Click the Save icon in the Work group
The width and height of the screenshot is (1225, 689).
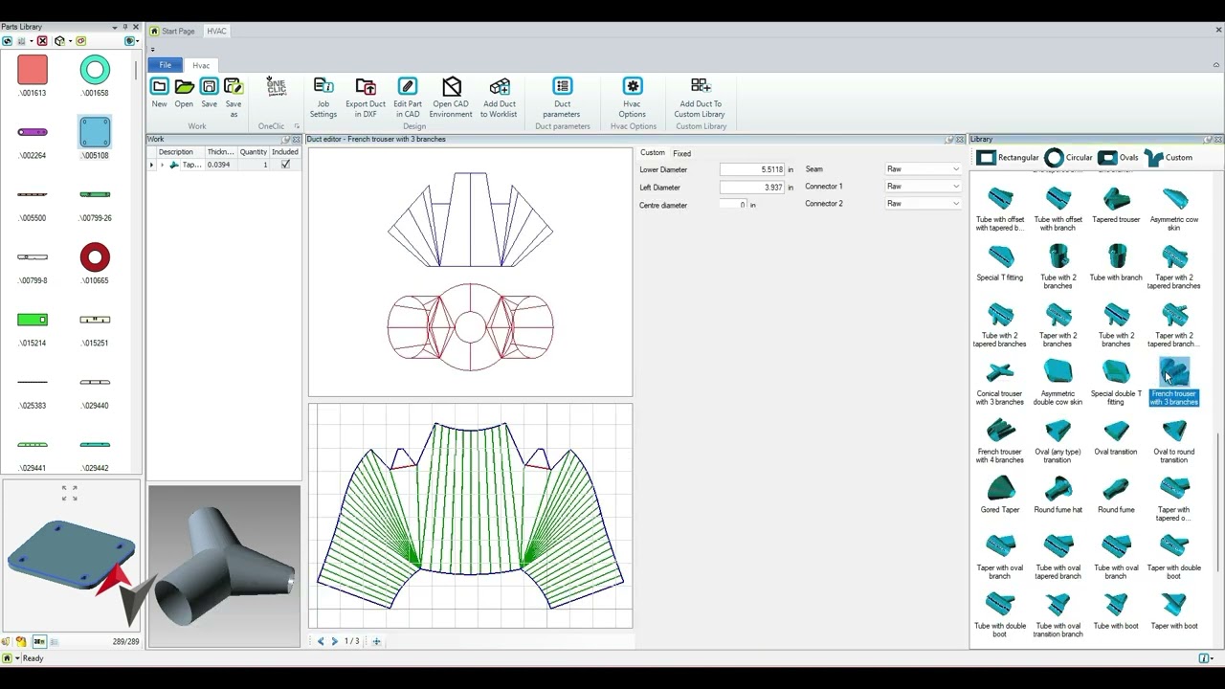(x=209, y=87)
